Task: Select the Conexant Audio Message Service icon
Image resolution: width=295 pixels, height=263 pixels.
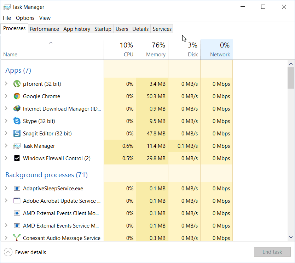Action: point(17,237)
